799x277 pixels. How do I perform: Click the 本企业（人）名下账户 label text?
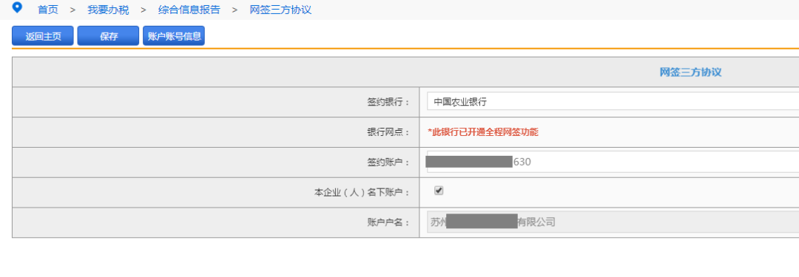[x=363, y=193]
